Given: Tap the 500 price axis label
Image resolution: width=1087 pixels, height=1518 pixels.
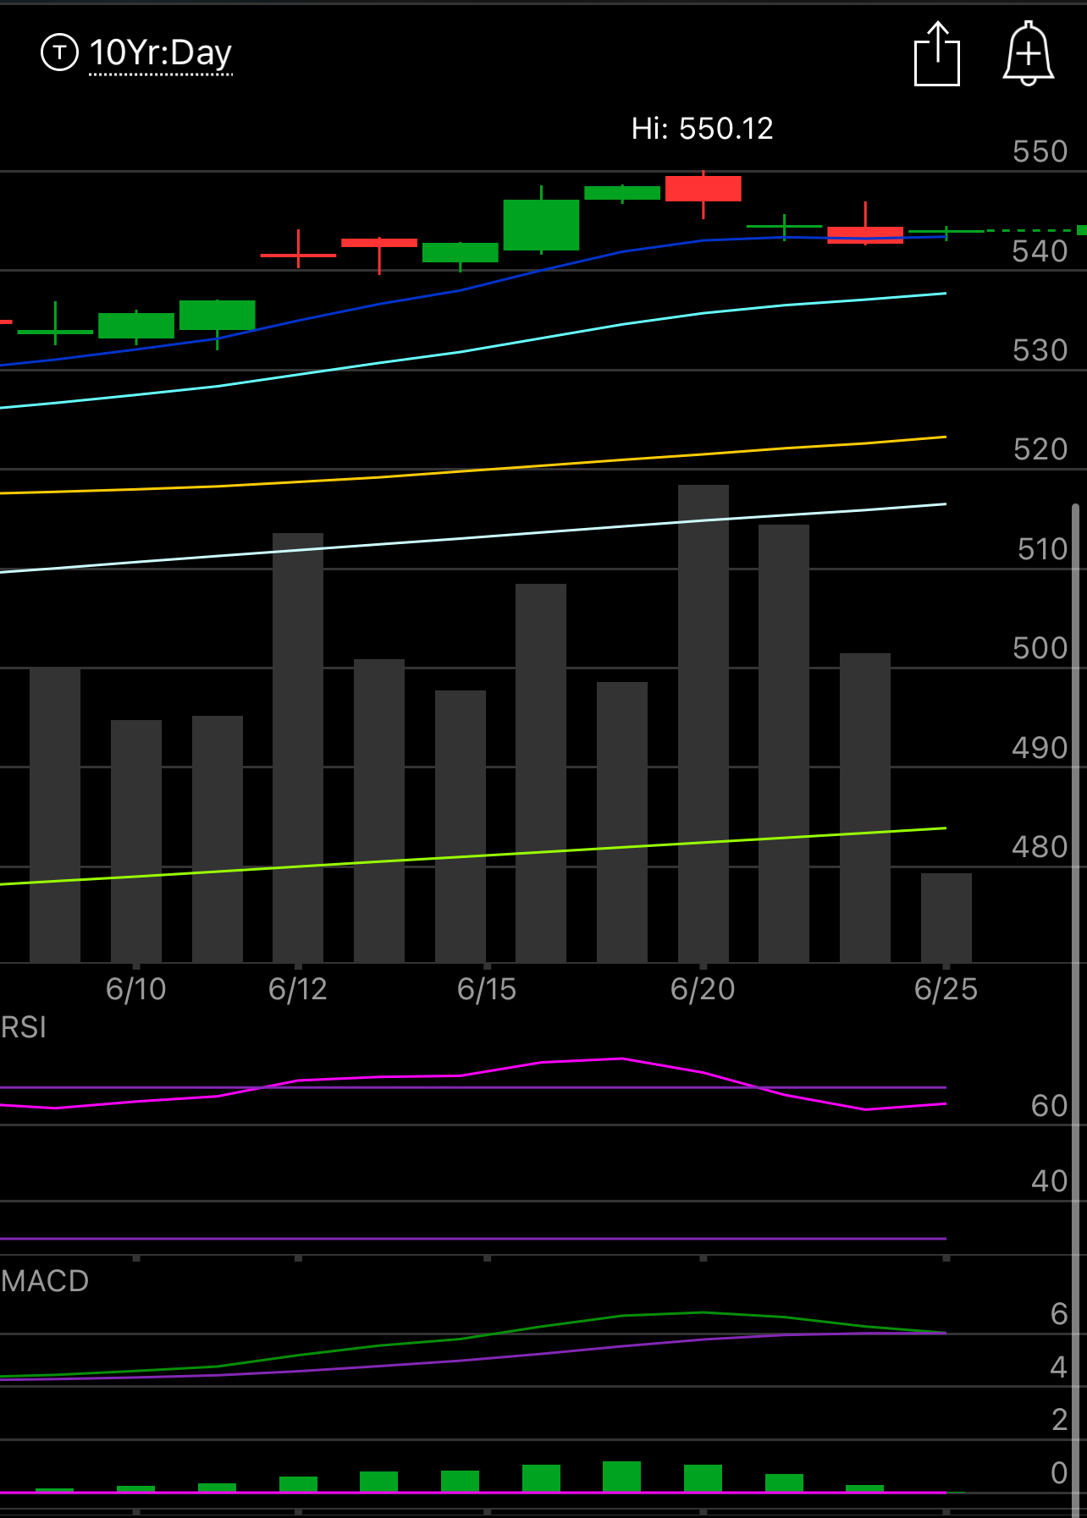Looking at the screenshot, I should coord(1040,648).
